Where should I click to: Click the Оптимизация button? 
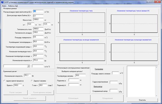click(73, 98)
